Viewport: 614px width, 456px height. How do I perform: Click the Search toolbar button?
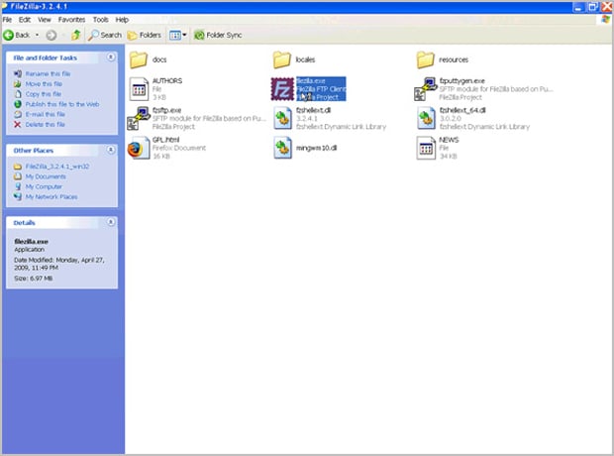click(x=104, y=35)
